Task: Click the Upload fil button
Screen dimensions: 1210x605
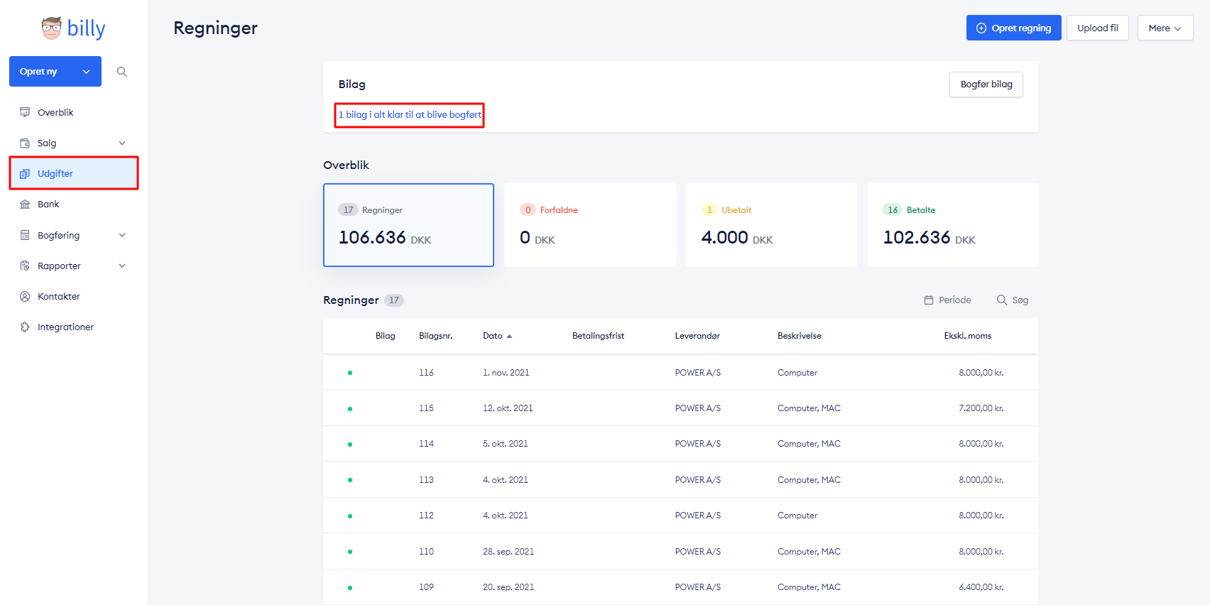Action: click(1098, 28)
